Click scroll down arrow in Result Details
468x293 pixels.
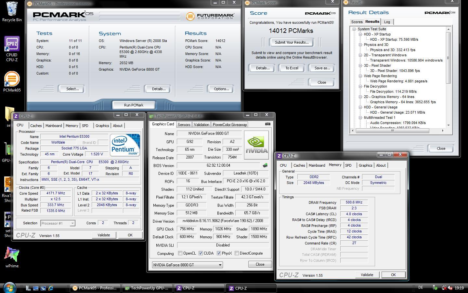(448, 125)
